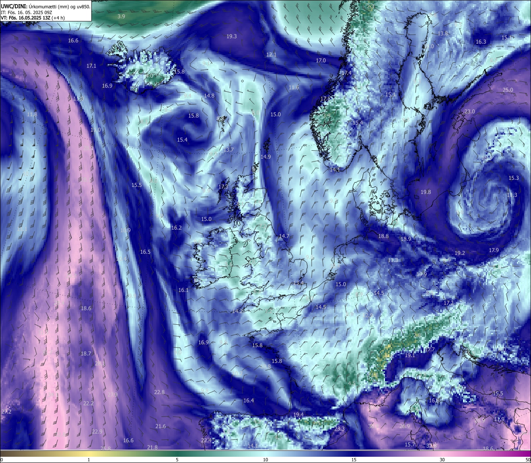The height and width of the screenshot is (463, 531).
Task: Click the 17.3 value near the Hebrides
Action: pyautogui.click(x=223, y=187)
